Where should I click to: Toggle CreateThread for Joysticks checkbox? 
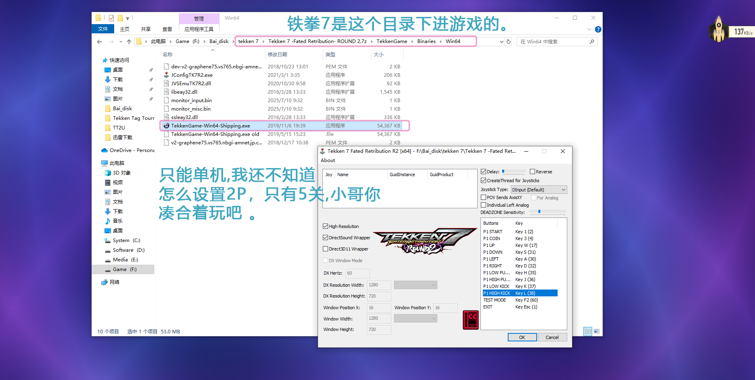[484, 181]
